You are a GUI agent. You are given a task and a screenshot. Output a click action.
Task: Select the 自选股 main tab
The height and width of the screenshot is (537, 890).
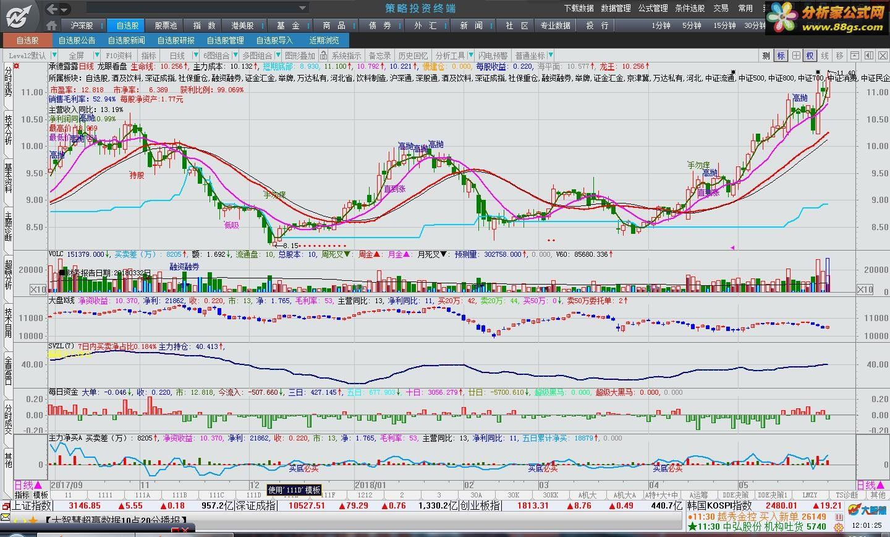coord(126,25)
